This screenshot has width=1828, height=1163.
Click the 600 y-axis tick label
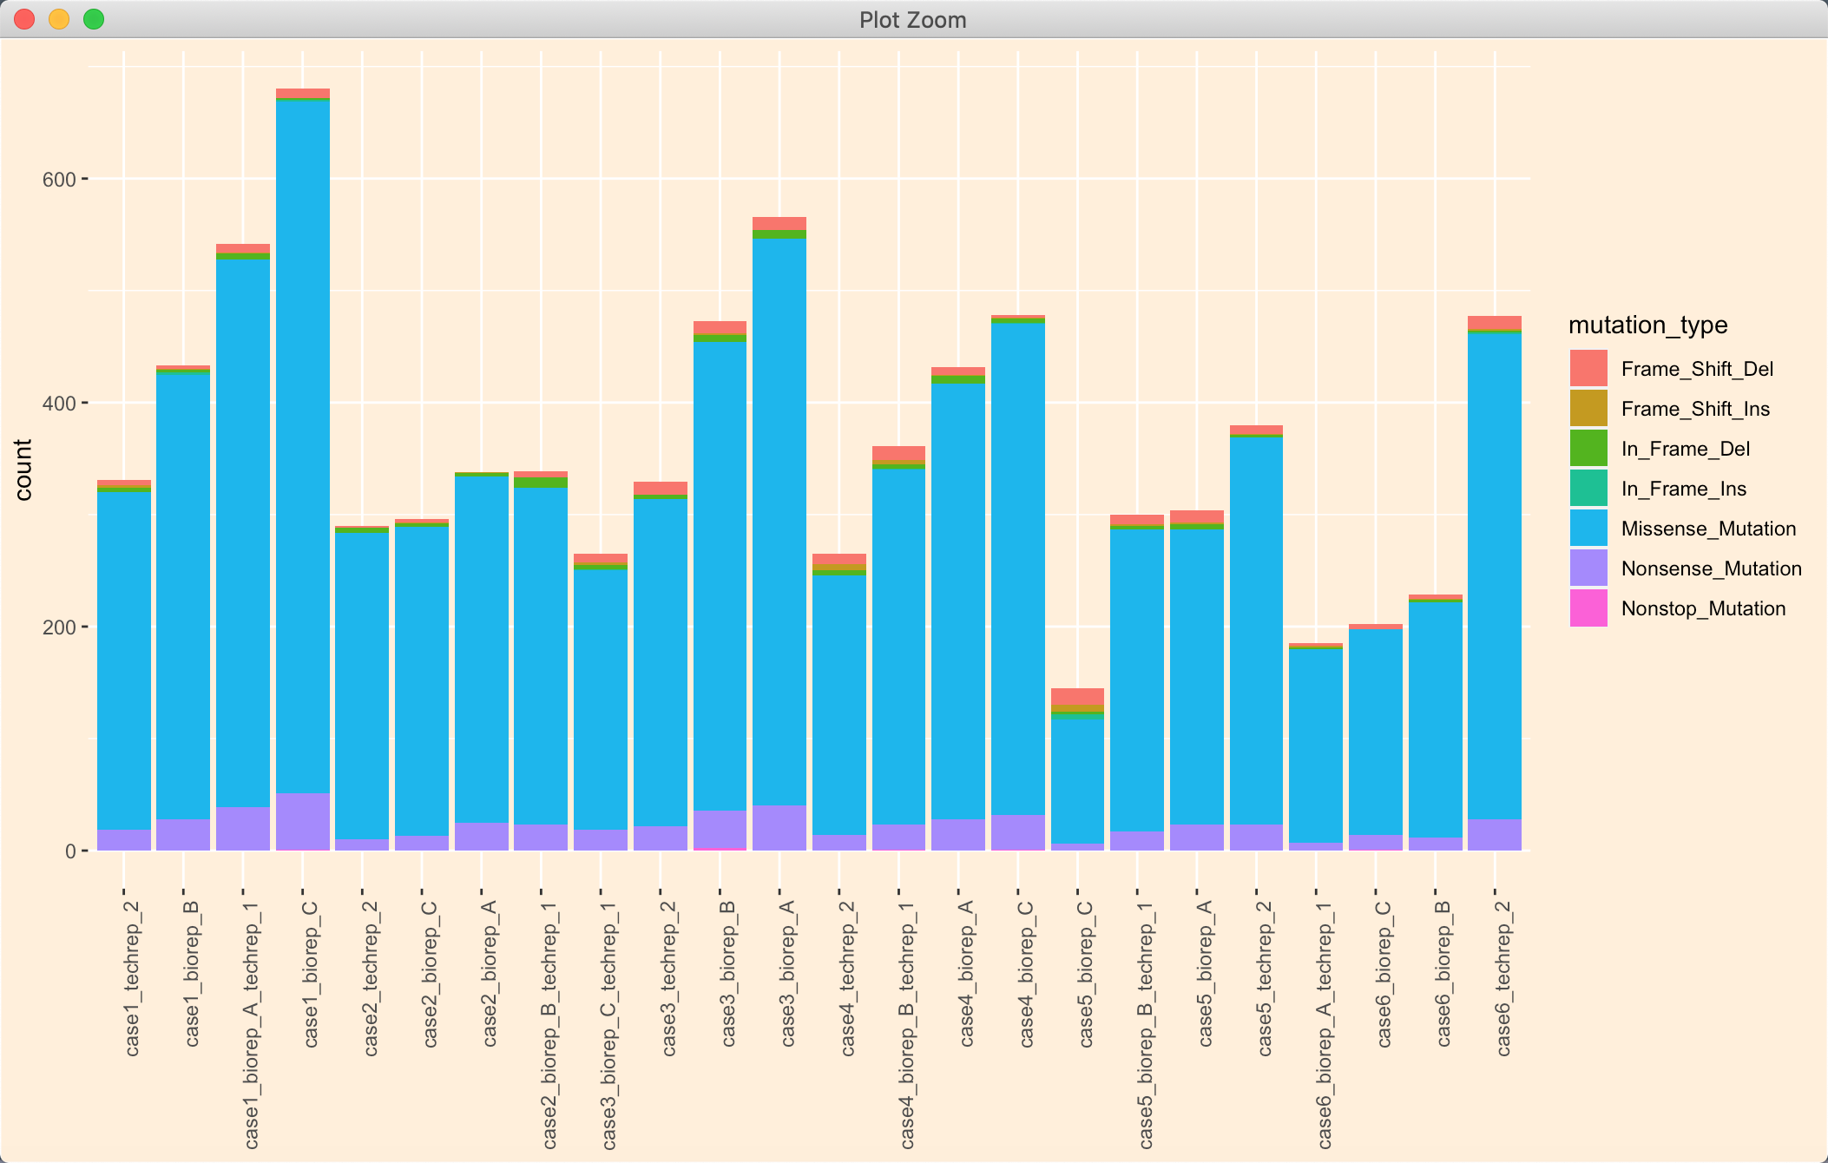tap(59, 180)
